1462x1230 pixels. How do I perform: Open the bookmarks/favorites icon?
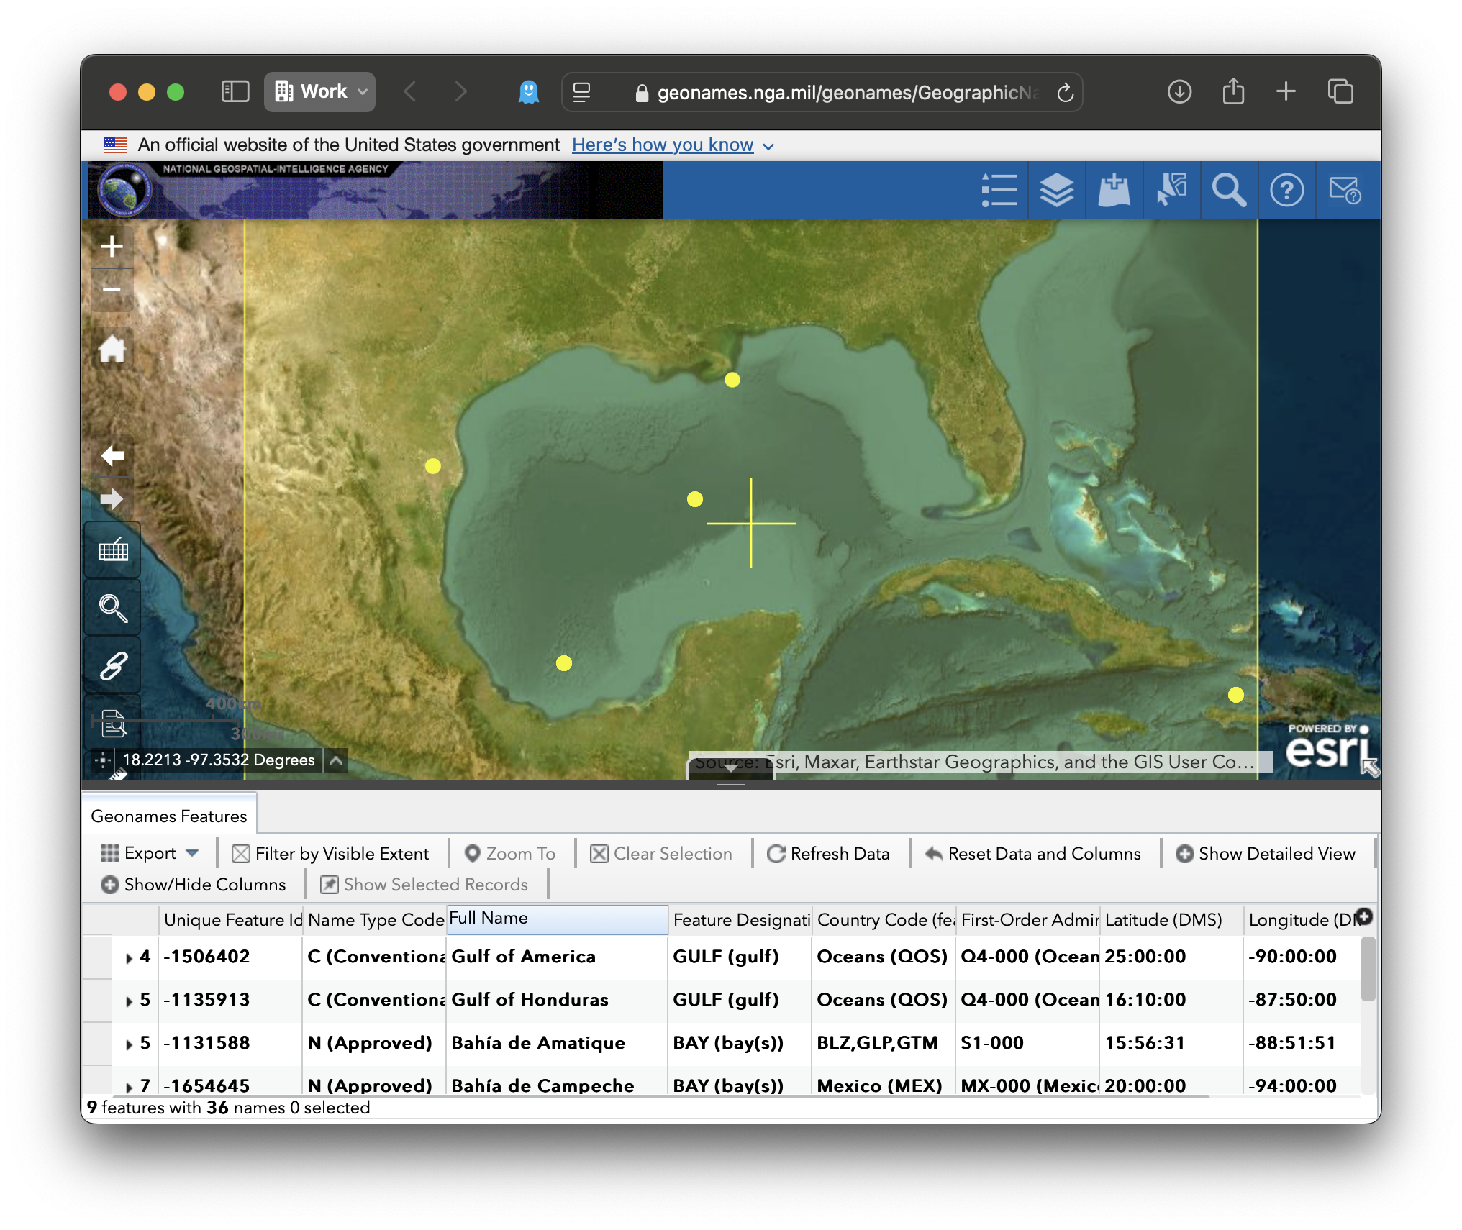click(x=1113, y=191)
